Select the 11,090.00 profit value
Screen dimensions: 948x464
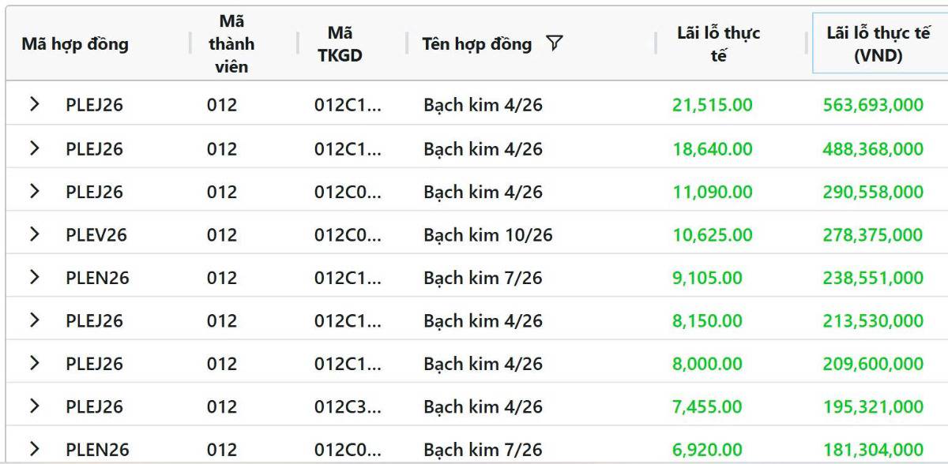713,192
